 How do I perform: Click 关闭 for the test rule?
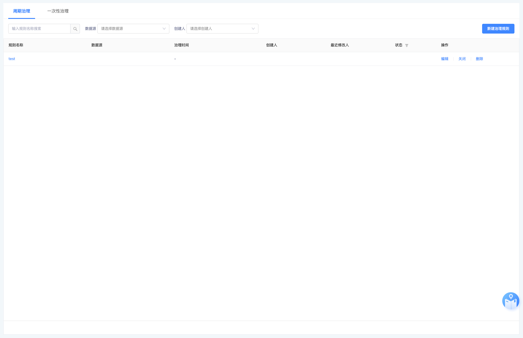click(462, 59)
